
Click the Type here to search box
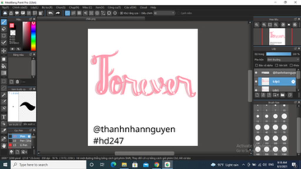(x=49, y=165)
